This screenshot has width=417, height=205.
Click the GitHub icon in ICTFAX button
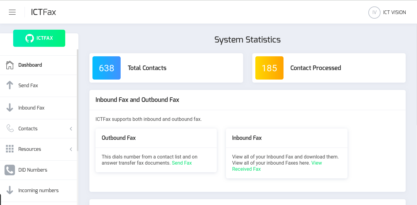30,38
